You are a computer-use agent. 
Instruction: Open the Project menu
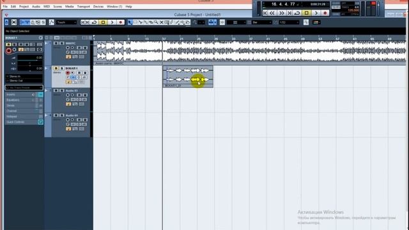point(24,6)
